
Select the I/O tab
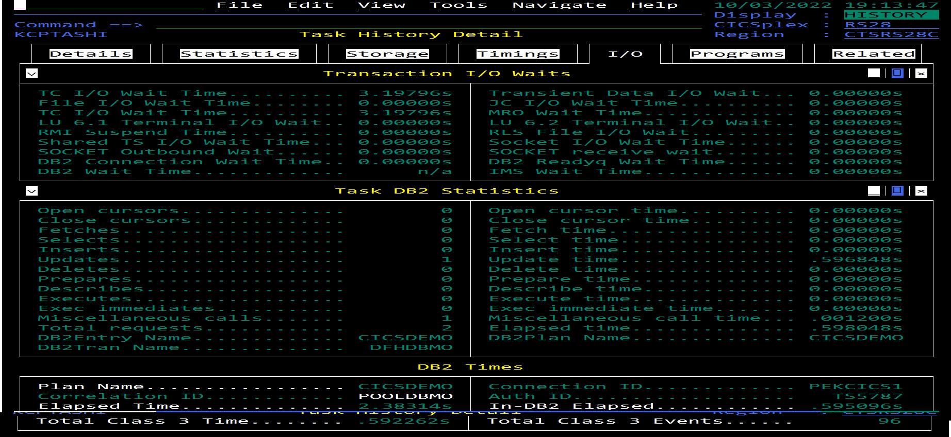pyautogui.click(x=625, y=54)
